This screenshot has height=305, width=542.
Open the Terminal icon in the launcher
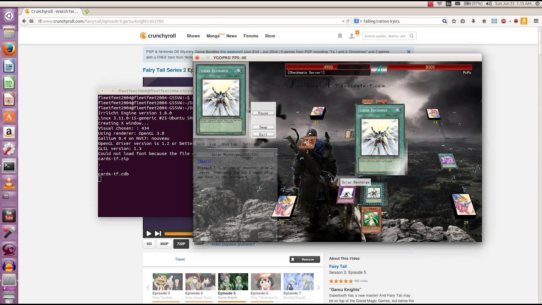click(9, 166)
